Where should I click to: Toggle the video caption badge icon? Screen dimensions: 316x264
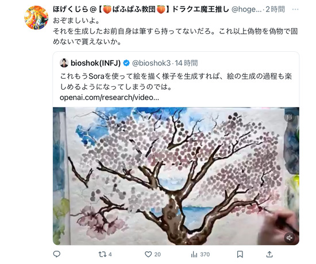(x=290, y=117)
